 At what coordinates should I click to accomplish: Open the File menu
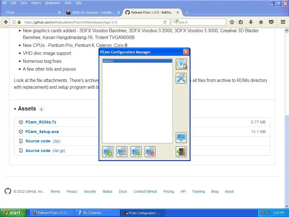[4, 3]
